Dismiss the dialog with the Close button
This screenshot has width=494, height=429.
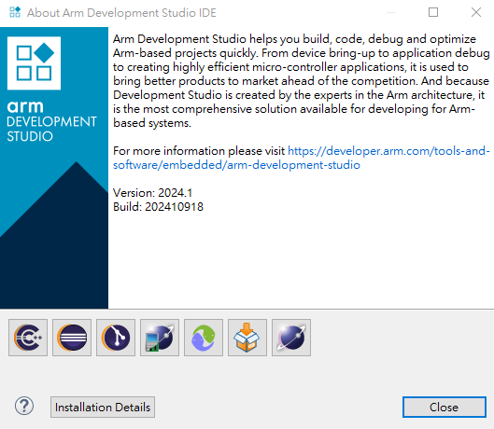(445, 407)
